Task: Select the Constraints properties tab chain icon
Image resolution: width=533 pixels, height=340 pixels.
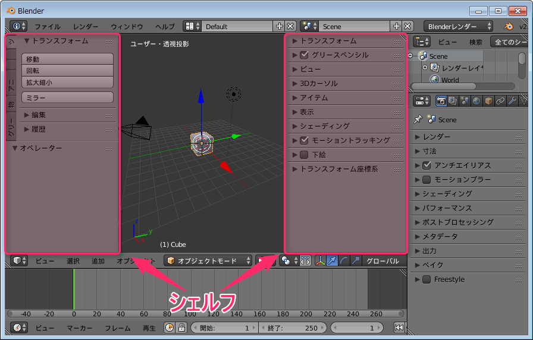Action: click(x=500, y=101)
